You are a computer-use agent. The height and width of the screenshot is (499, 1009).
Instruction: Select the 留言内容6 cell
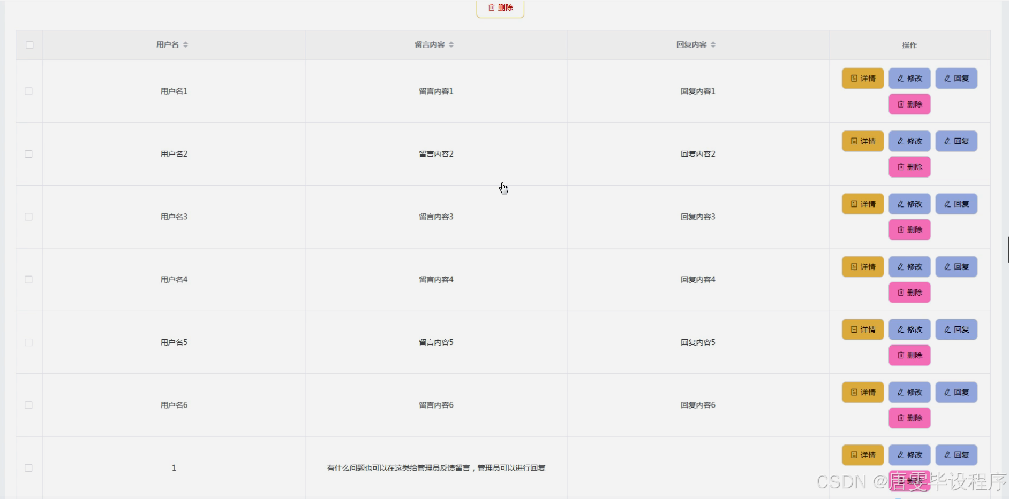point(436,405)
